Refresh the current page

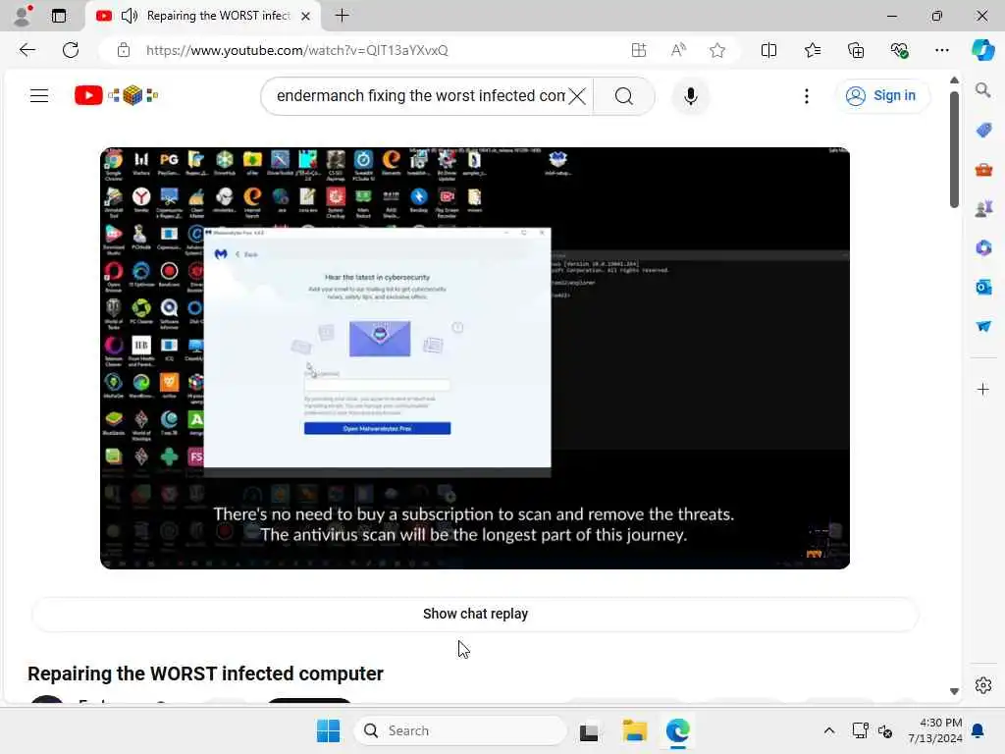[x=71, y=50]
